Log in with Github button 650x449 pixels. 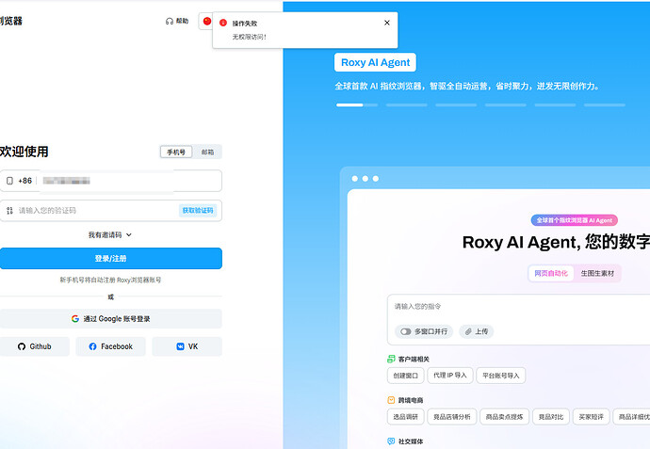(x=35, y=346)
